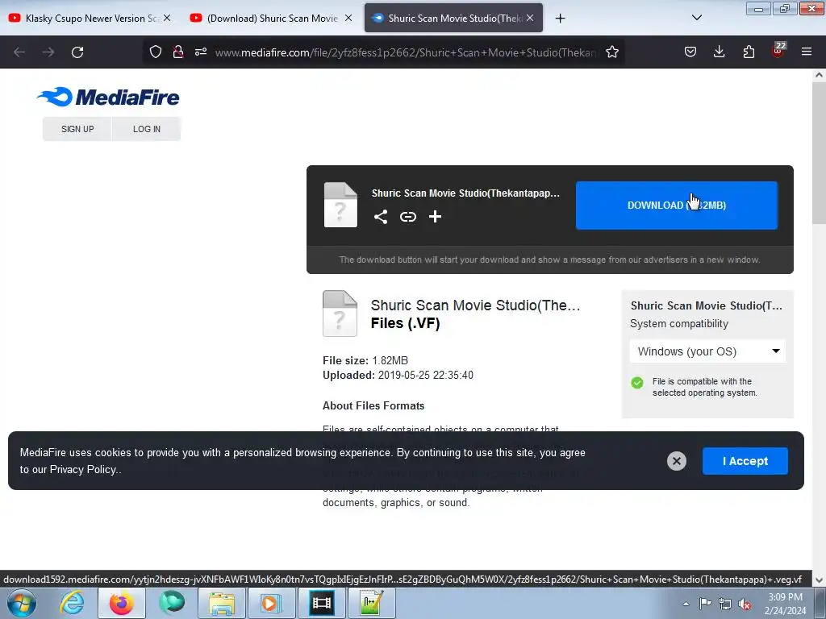Click the network tray icon

pos(725,604)
